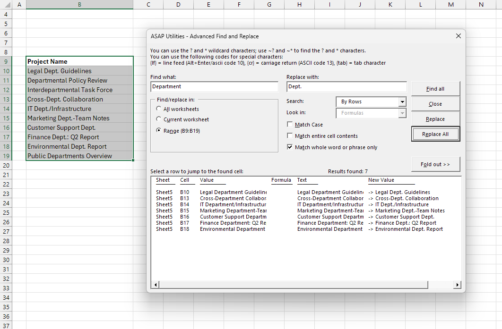Viewport: 502px width, 329px height.
Task: Click the Close button in dialog
Action: click(435, 104)
